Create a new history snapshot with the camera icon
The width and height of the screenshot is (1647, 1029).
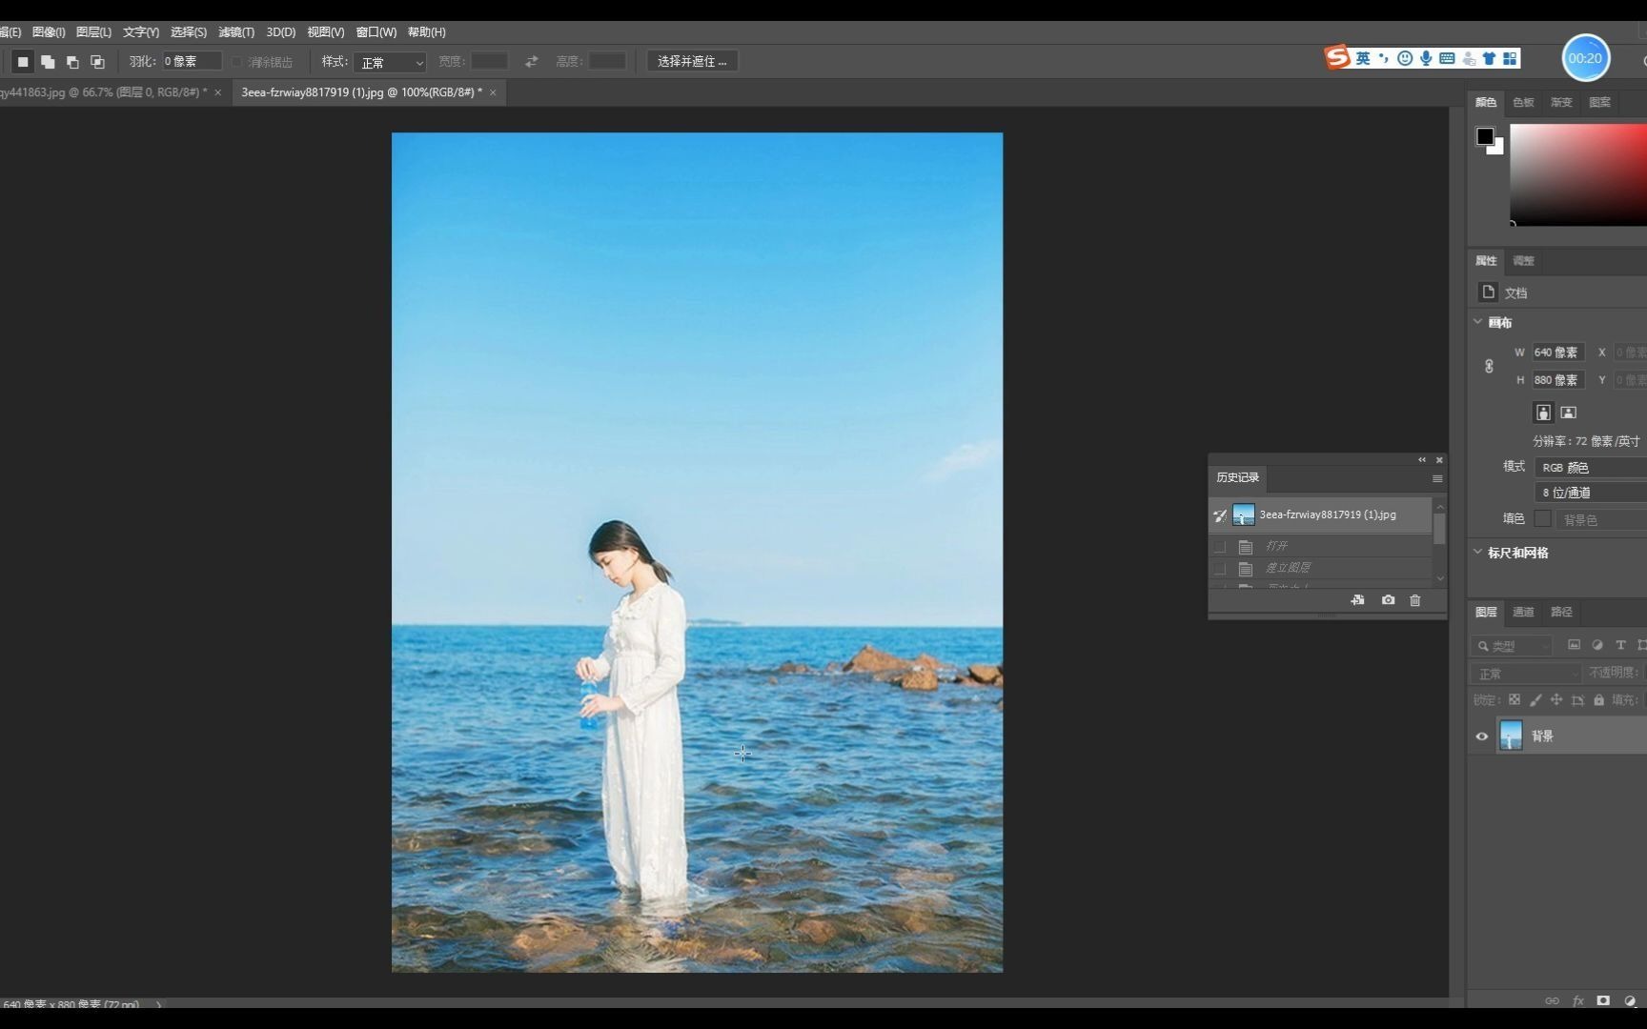tap(1388, 600)
